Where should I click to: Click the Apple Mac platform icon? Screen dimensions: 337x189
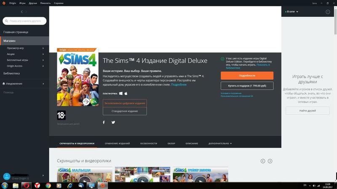[126, 93]
